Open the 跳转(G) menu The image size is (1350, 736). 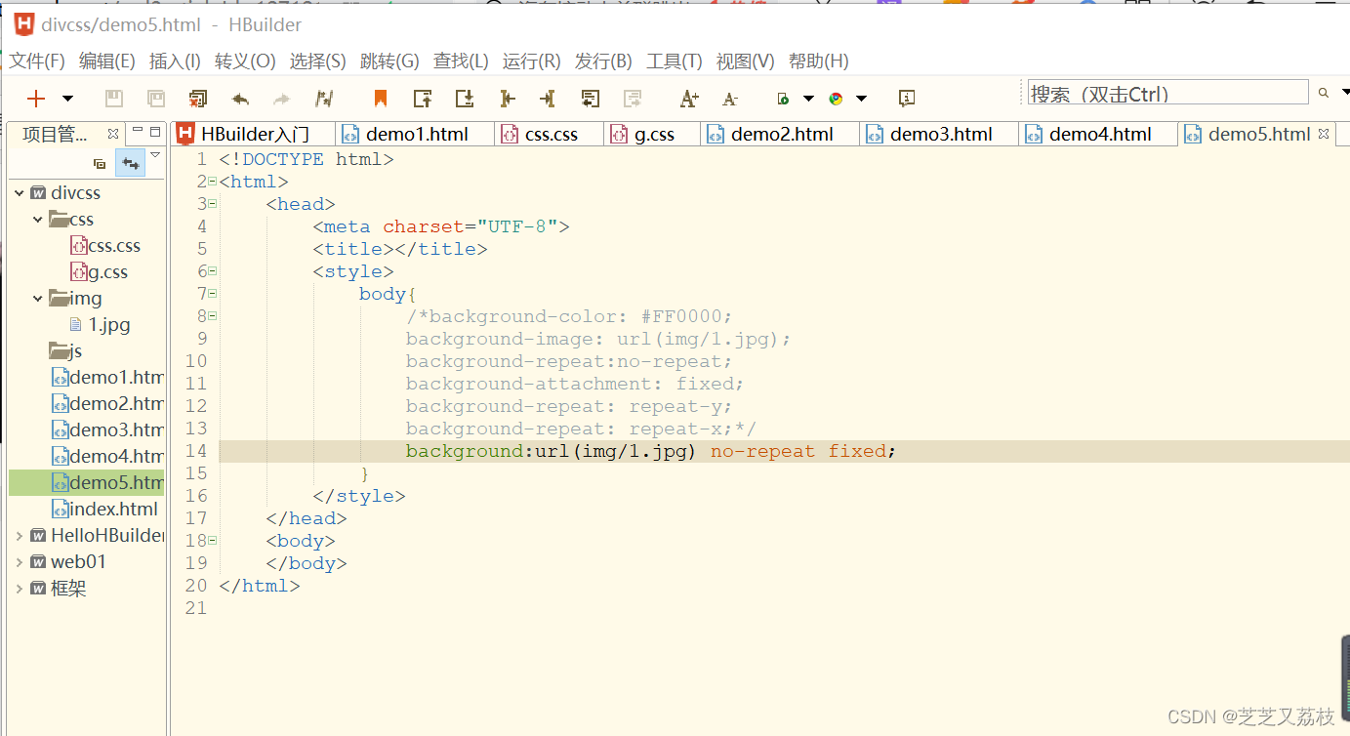(389, 61)
